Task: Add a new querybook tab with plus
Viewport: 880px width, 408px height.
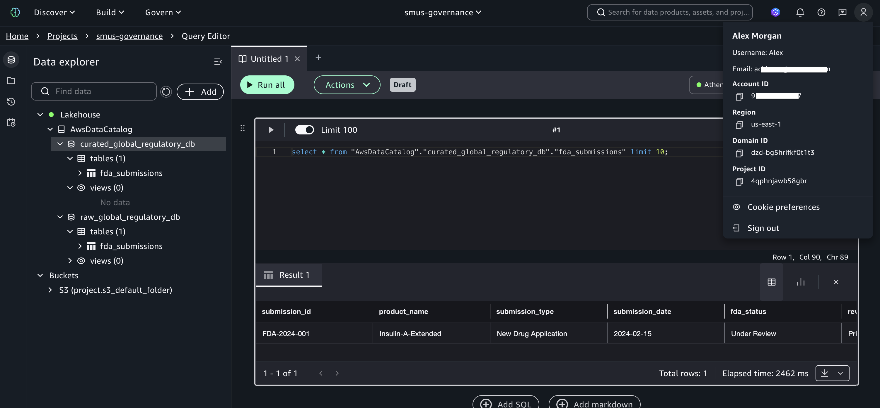Action: pos(318,58)
